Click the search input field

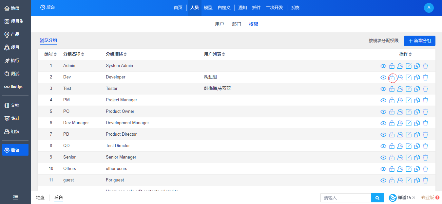click(346, 198)
